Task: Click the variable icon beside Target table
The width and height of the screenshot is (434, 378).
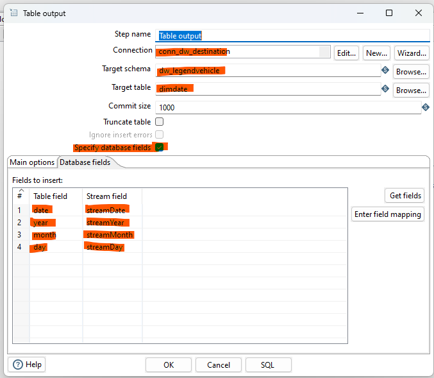Action: [385, 89]
